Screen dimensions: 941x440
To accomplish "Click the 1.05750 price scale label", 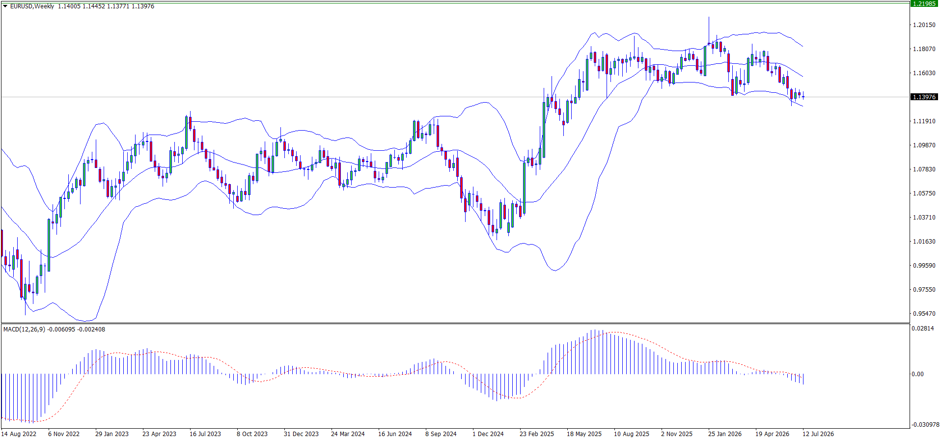I will [924, 193].
